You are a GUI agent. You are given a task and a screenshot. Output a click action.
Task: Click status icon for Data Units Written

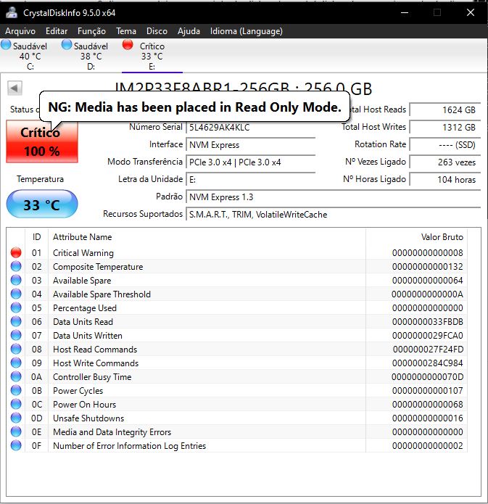16,336
